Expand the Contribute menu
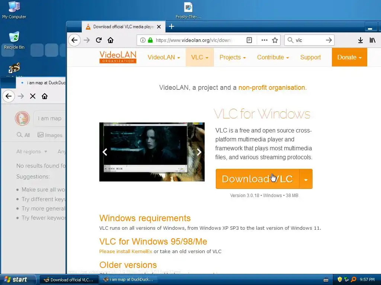Viewport: 381px width, 285px height. [273, 57]
